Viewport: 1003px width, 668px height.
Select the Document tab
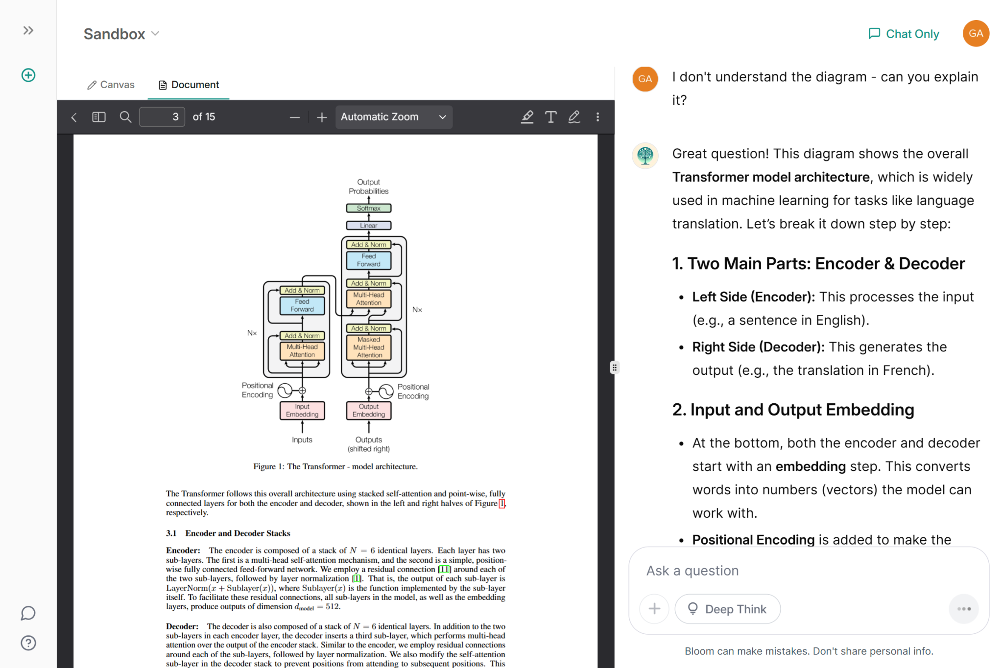click(189, 85)
